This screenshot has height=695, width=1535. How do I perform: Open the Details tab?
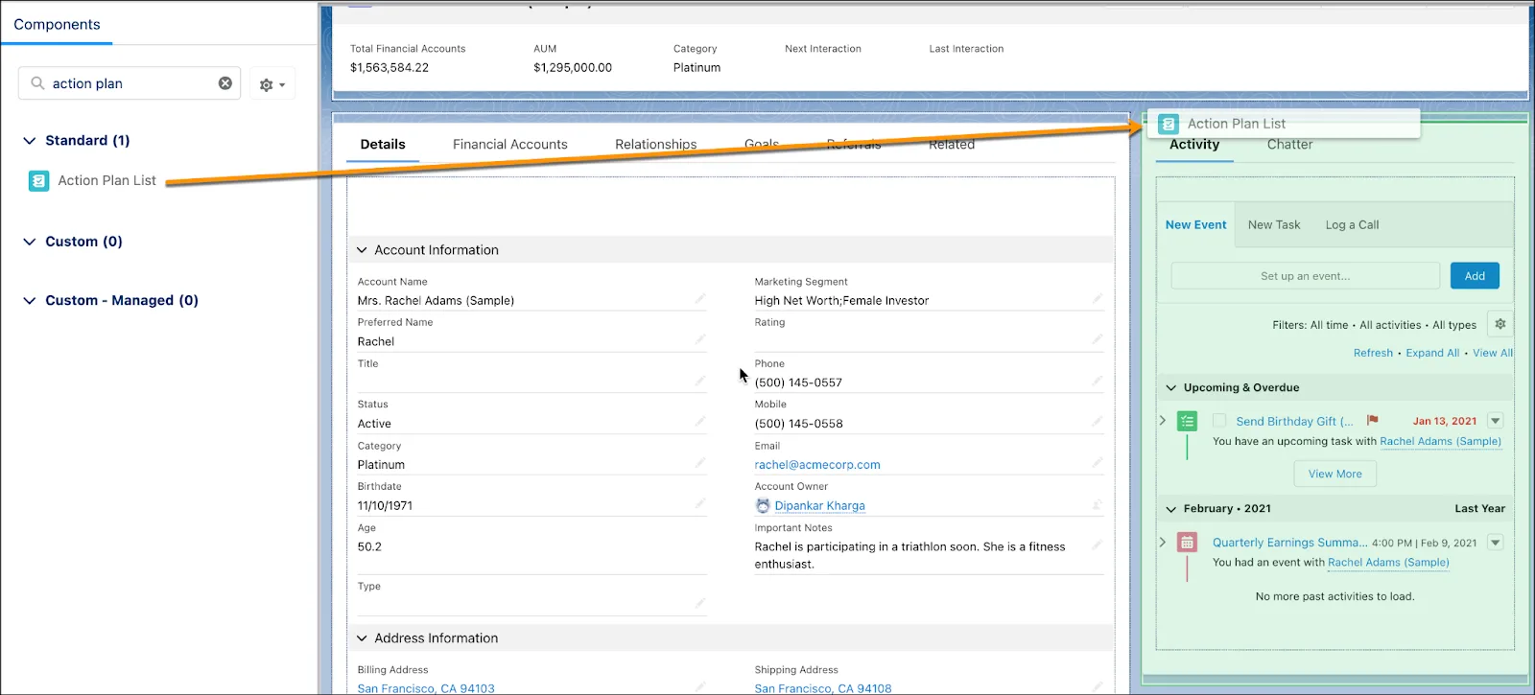tap(383, 144)
